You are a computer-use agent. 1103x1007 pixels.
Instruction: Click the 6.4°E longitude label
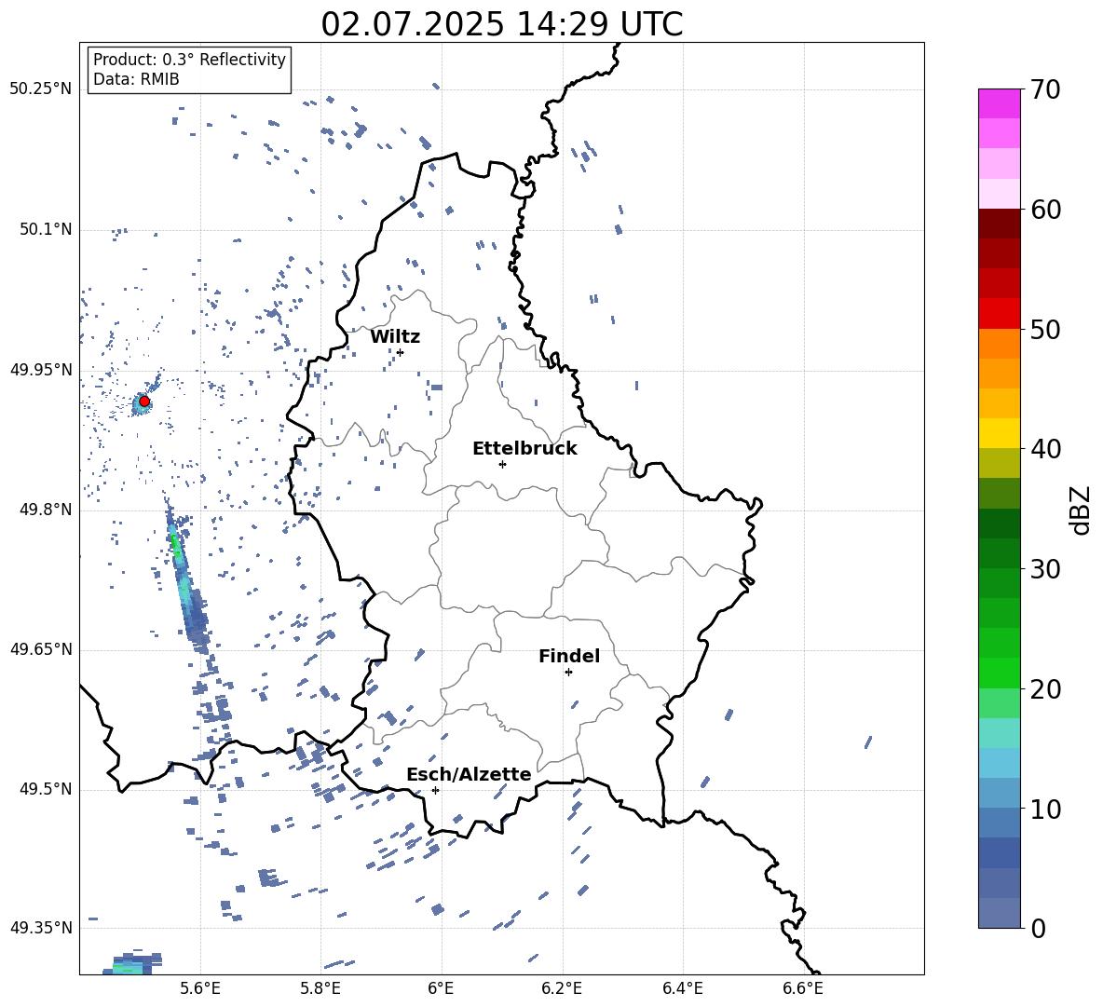[x=682, y=988]
